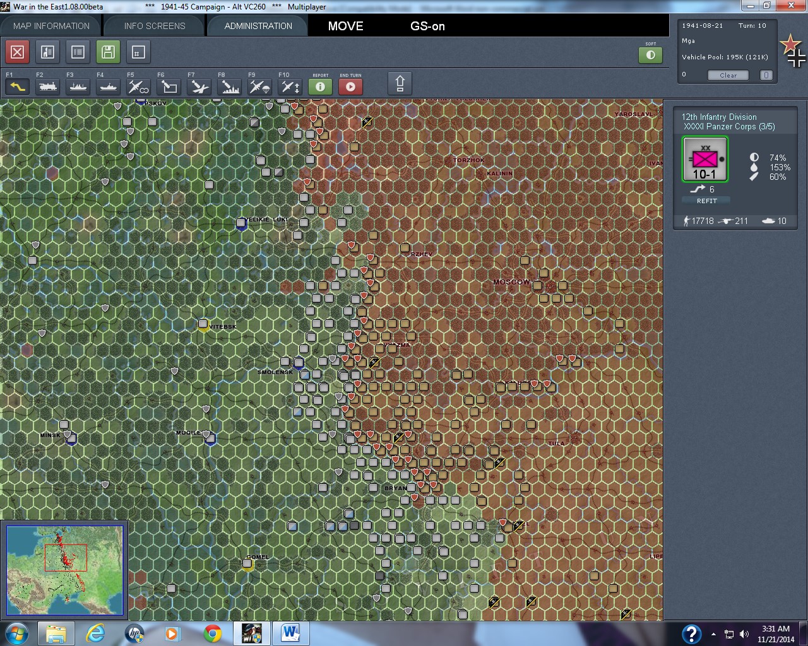Click the 12th Infantry Division name
Image resolution: width=808 pixels, height=646 pixels.
pos(719,117)
